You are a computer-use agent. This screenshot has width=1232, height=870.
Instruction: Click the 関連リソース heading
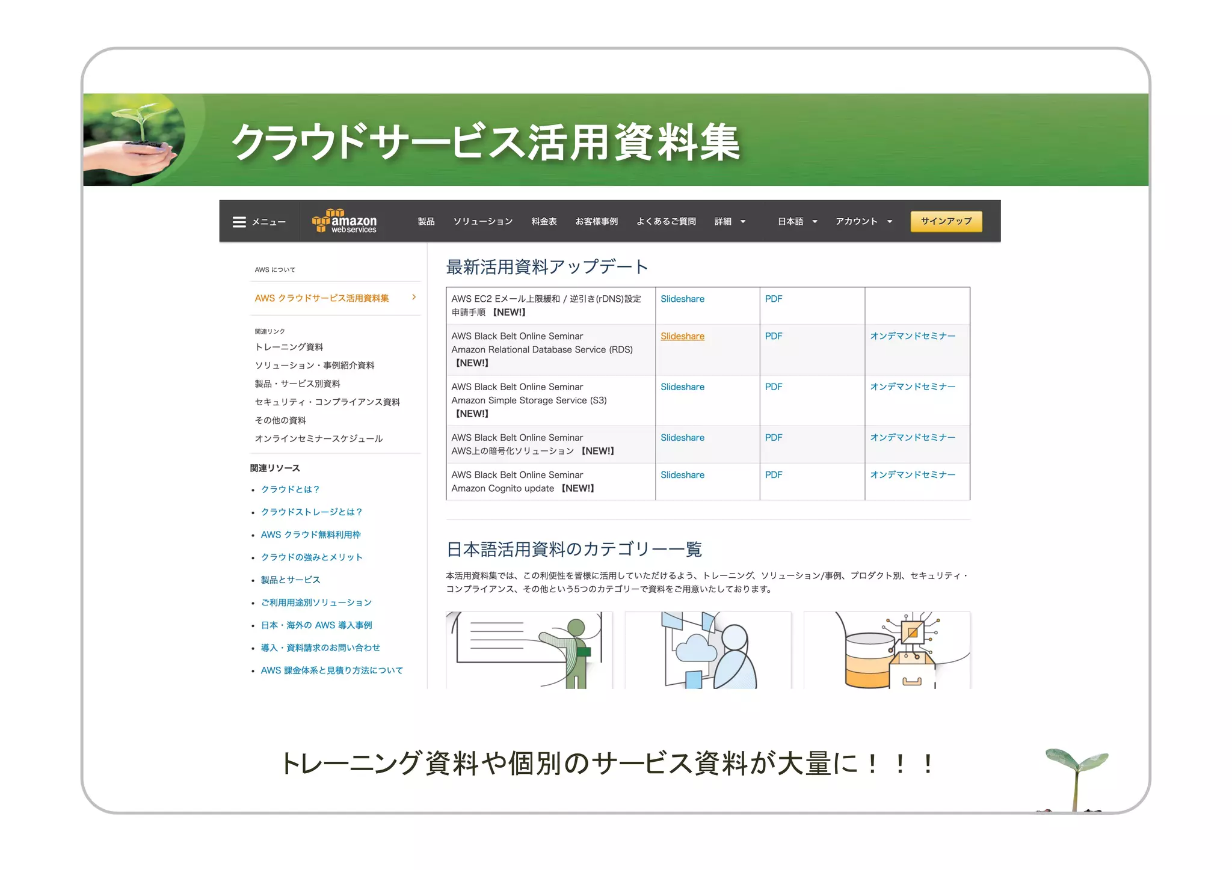[275, 468]
